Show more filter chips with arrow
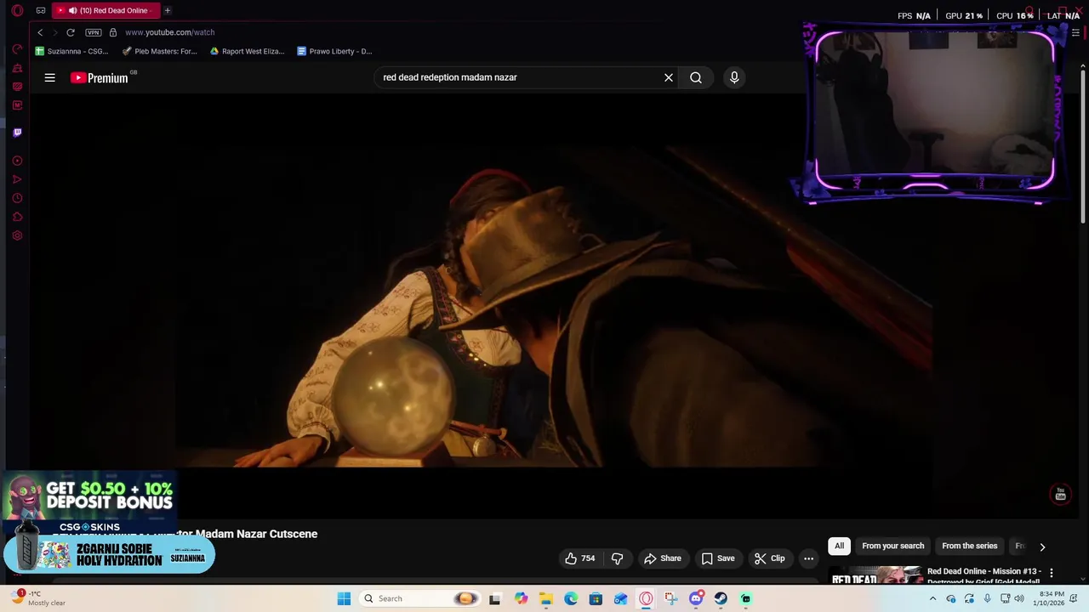Viewport: 1089px width, 612px height. click(1042, 547)
